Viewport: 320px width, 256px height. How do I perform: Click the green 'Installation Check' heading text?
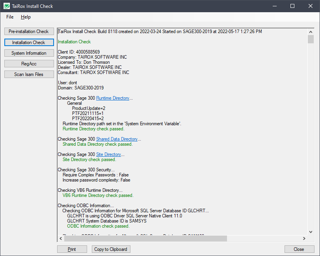tap(74, 42)
